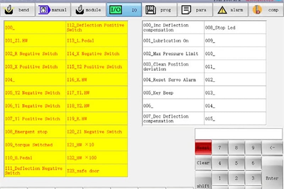This screenshot has height=189, width=284.
Task: Select input I21_HW ×10
Action: tap(97, 145)
